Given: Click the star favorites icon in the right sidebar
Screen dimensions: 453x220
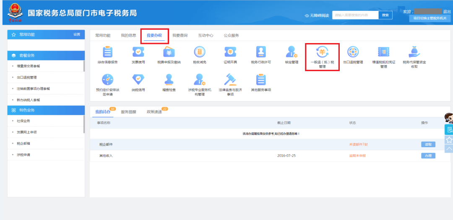Looking at the screenshot, I should [x=449, y=140].
